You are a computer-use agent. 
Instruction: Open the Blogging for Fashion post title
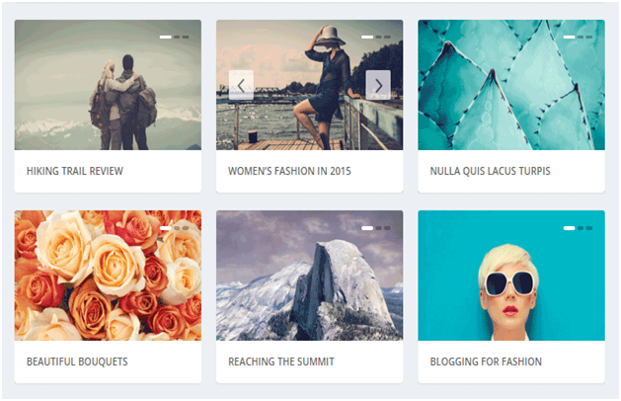click(486, 361)
